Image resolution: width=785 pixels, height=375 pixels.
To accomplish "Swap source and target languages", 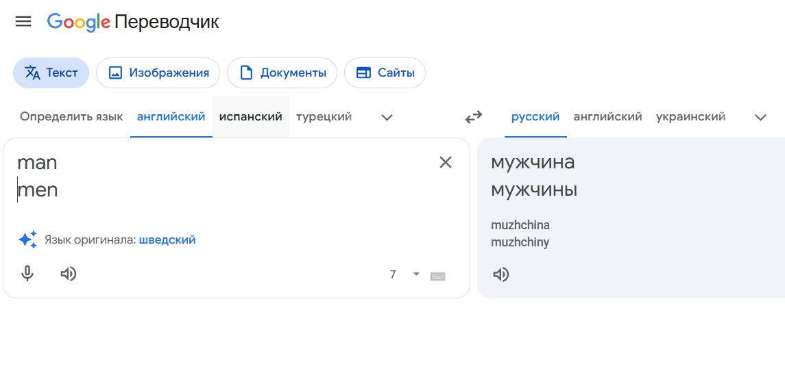I will [x=473, y=117].
